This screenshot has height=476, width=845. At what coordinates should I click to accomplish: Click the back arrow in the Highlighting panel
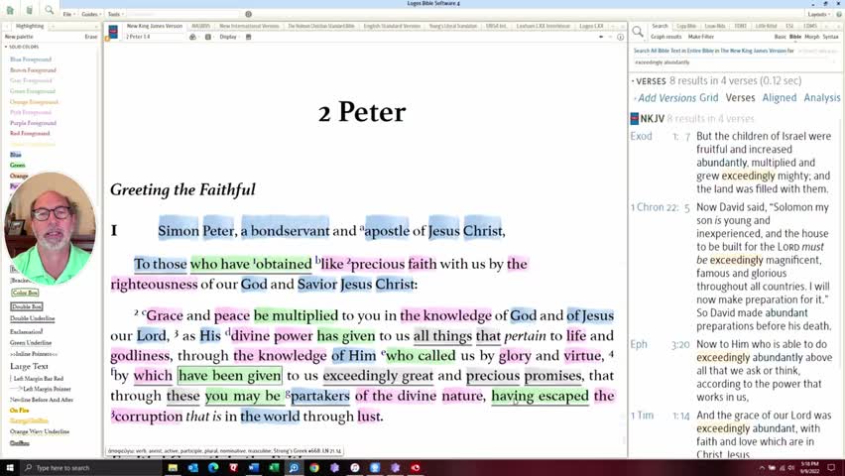click(7, 26)
